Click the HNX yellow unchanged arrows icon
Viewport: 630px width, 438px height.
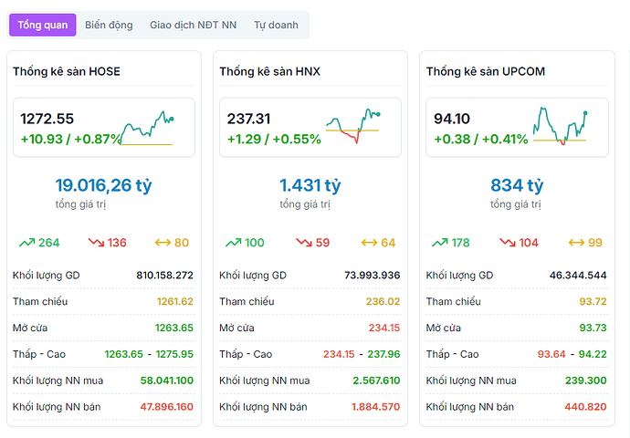coord(370,243)
